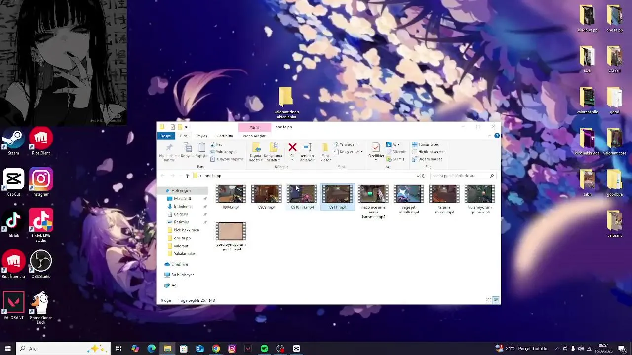
Task: Open TikTok LIVE Studio desktop shortcut
Action: 41,225
